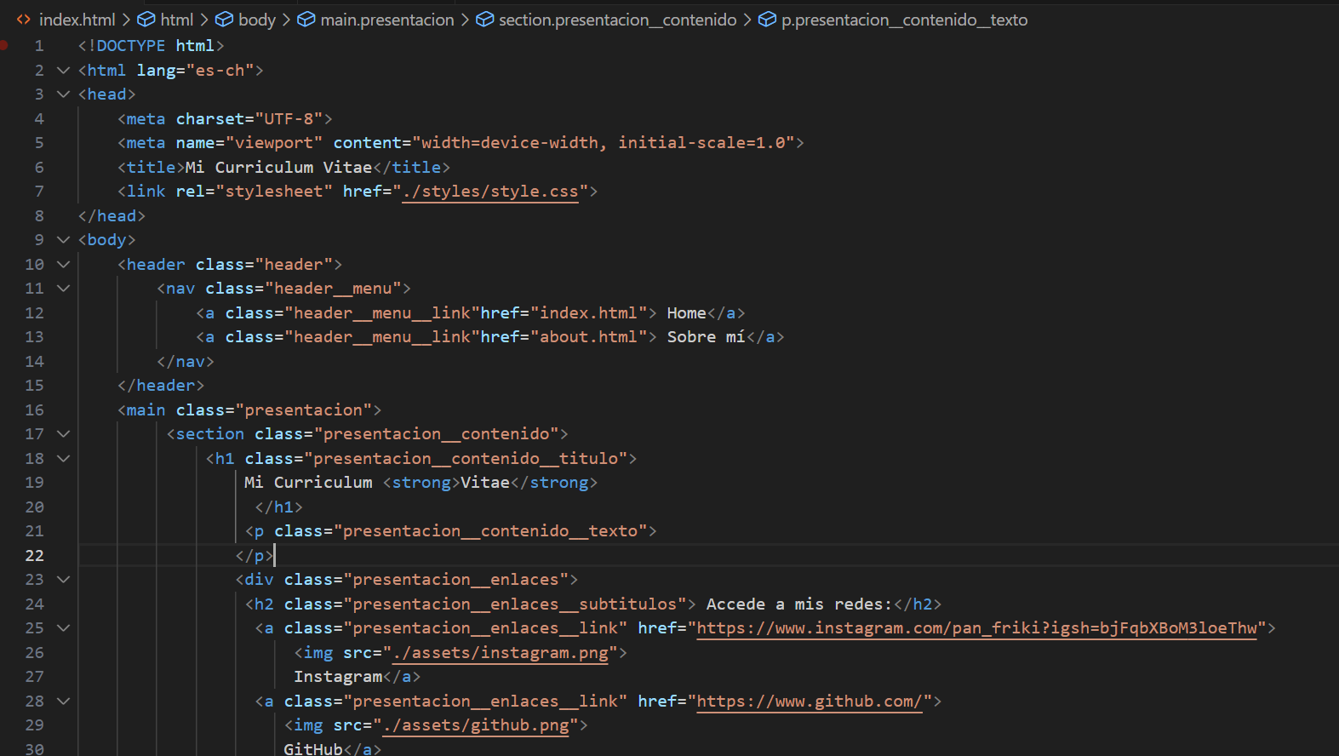Follow the https://www.github.com/ link

click(x=810, y=702)
